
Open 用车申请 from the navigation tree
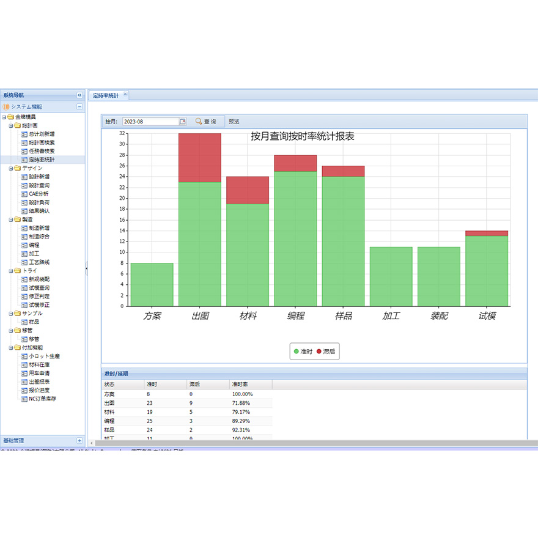click(39, 373)
